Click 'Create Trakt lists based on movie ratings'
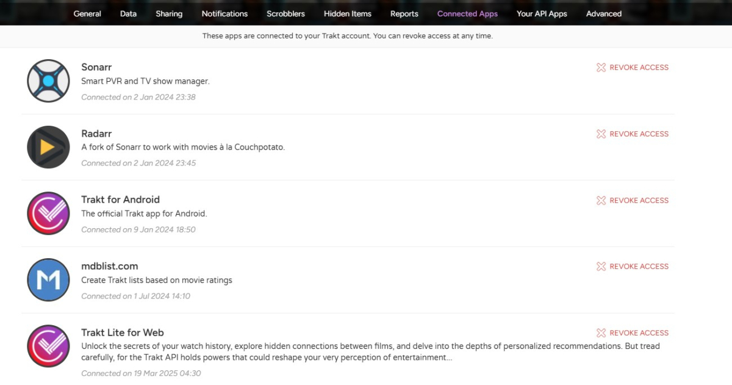Screen dimensions: 732x385 (157, 281)
